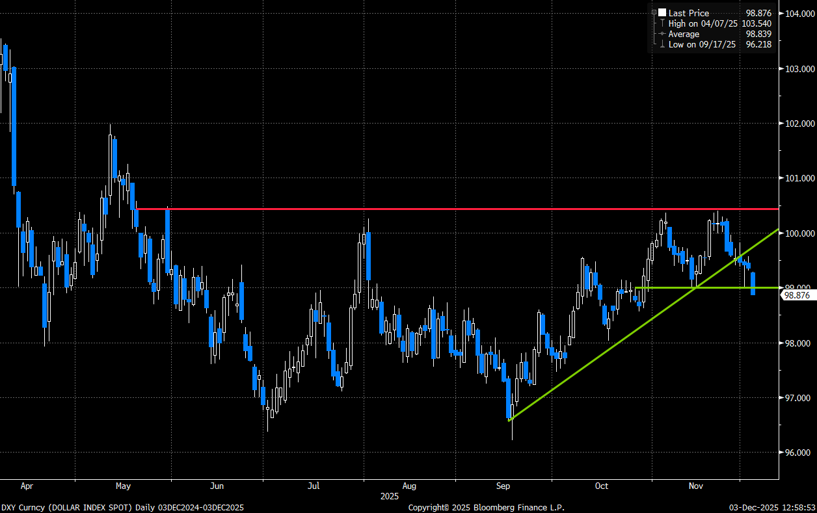
Task: Click the Apr label on the date axis
Action: (x=27, y=485)
